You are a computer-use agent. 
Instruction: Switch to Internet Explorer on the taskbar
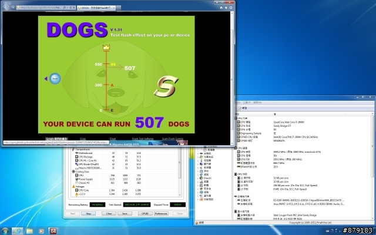click(17, 231)
